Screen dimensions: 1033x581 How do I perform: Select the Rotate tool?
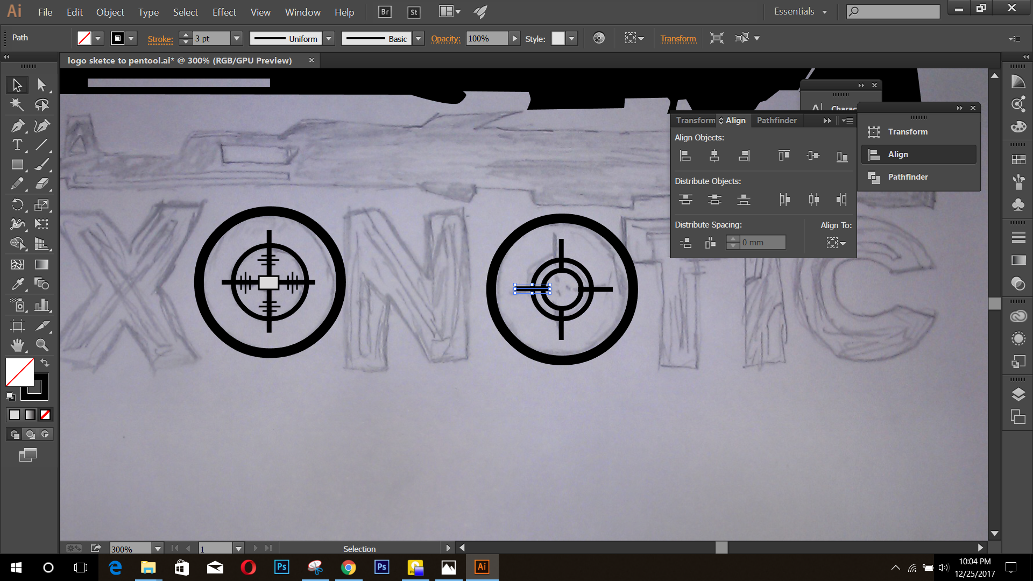[x=17, y=204]
